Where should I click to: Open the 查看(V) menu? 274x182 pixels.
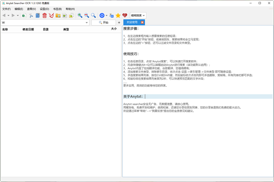click(x=32, y=9)
